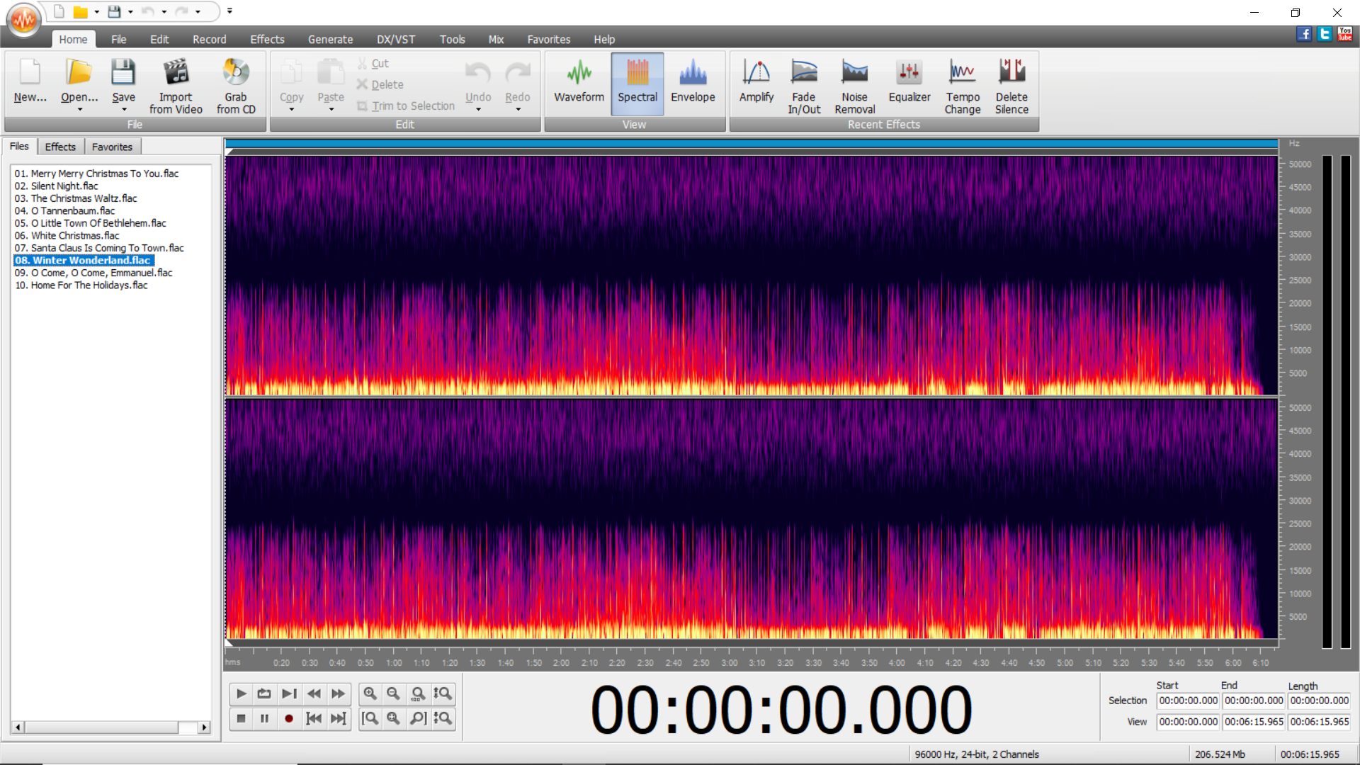1360x765 pixels.
Task: Start recording with the red record button
Action: tap(289, 718)
